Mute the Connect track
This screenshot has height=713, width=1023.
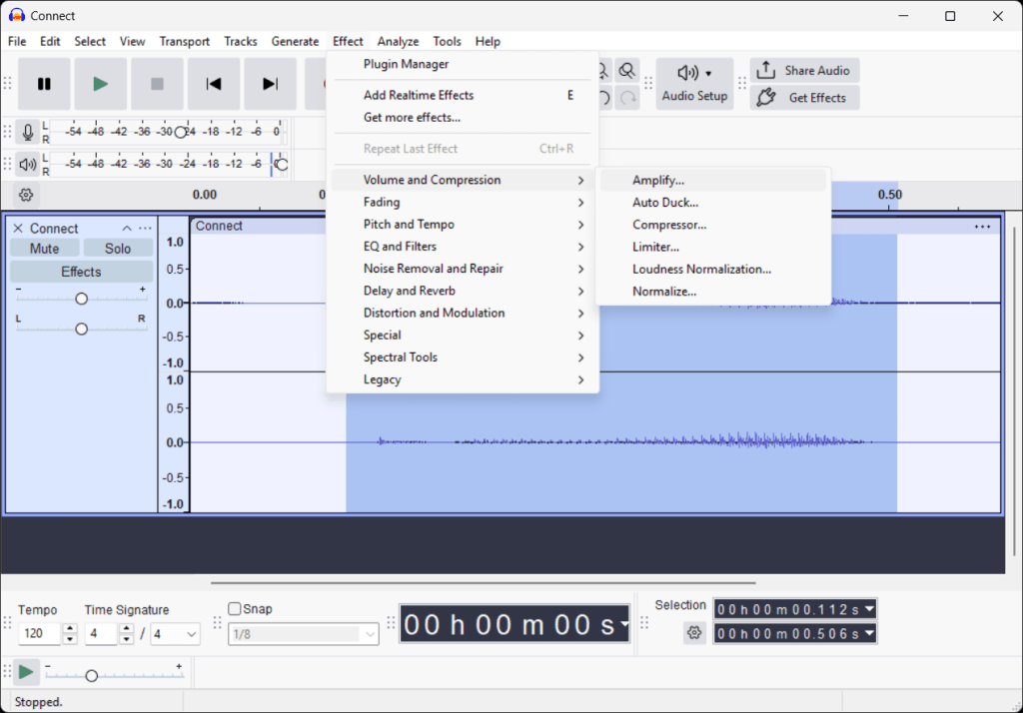click(x=44, y=249)
